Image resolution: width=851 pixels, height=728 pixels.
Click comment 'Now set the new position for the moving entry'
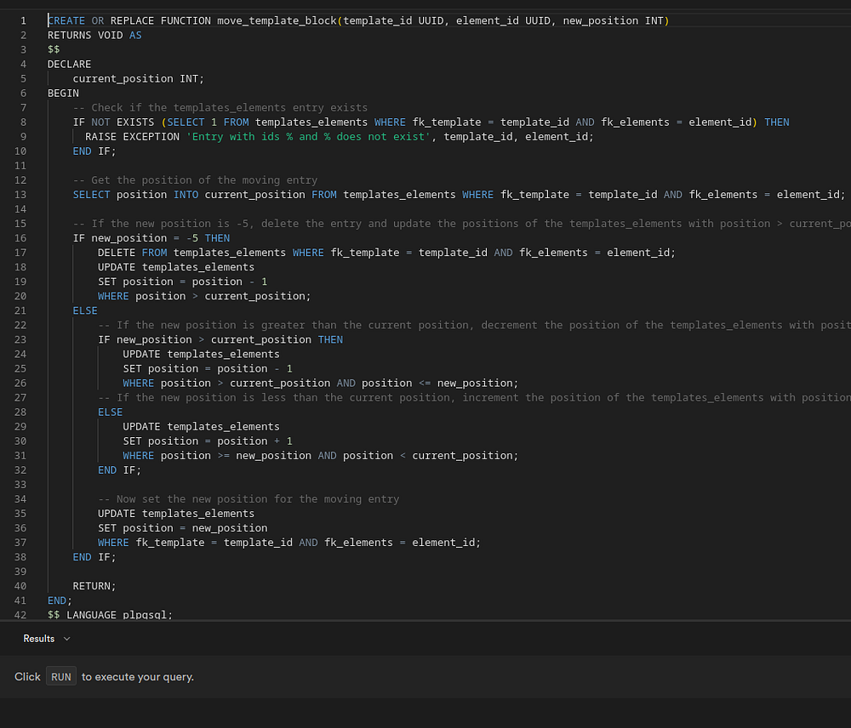pos(248,499)
